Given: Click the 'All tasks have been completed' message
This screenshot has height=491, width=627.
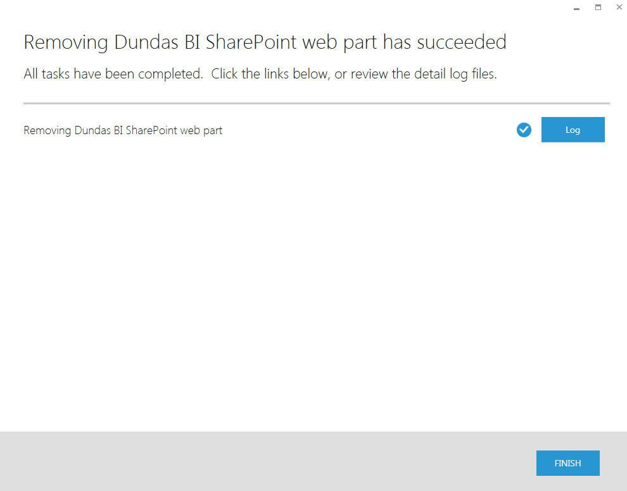Looking at the screenshot, I should click(x=113, y=74).
